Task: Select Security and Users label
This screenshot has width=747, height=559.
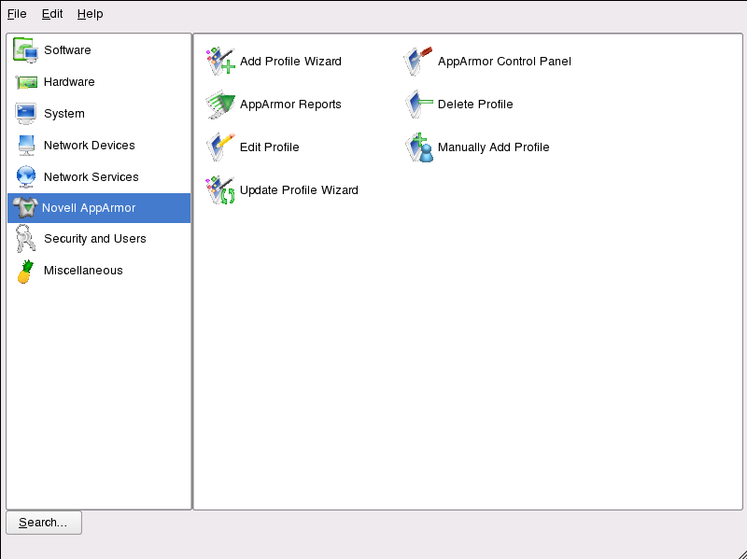Action: click(95, 239)
